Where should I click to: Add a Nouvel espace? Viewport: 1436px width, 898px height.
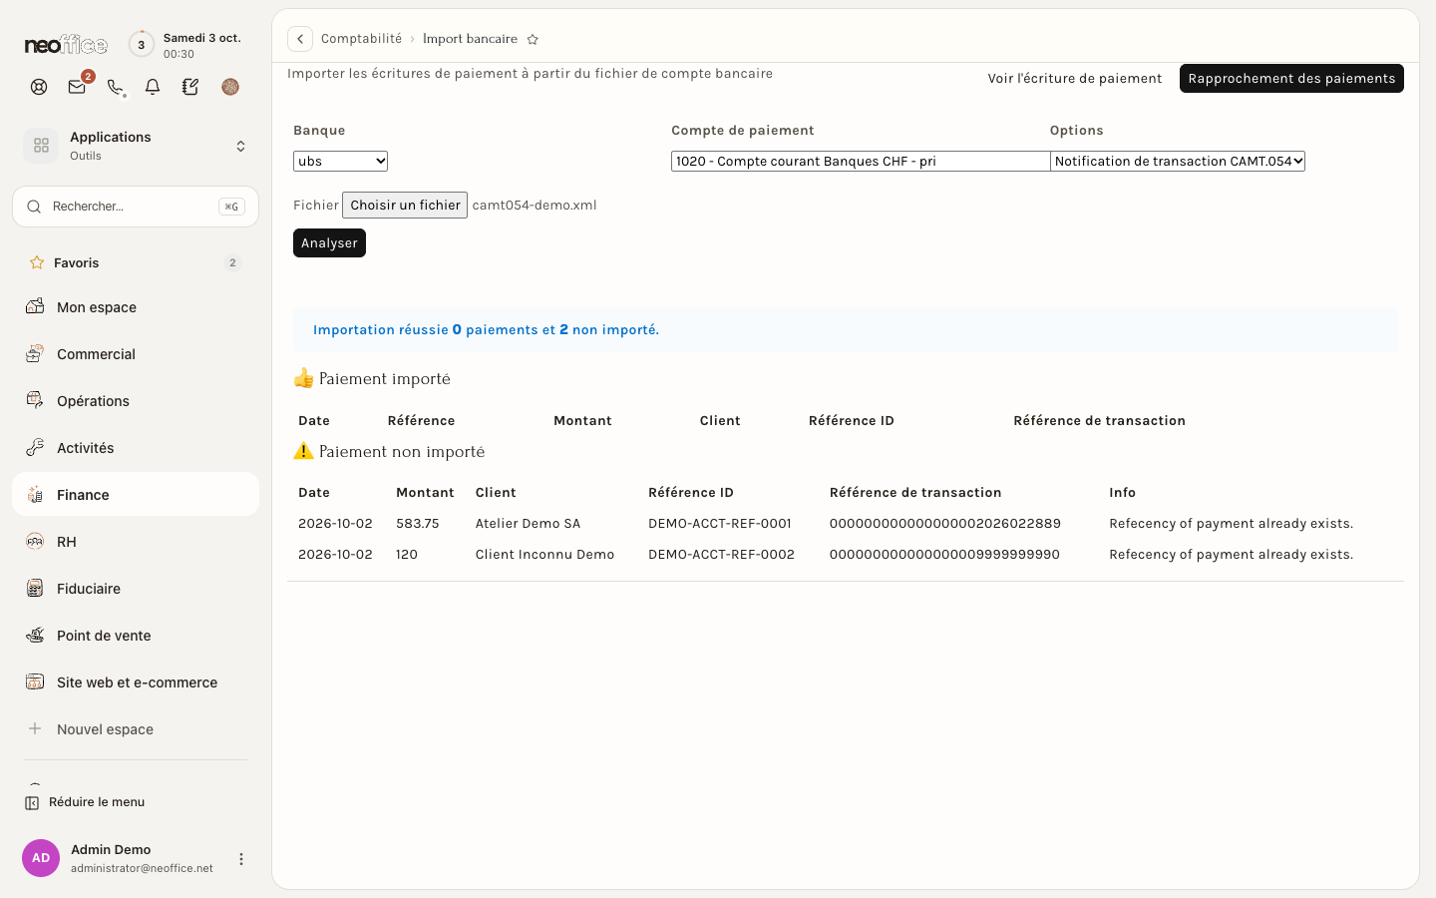click(136, 729)
